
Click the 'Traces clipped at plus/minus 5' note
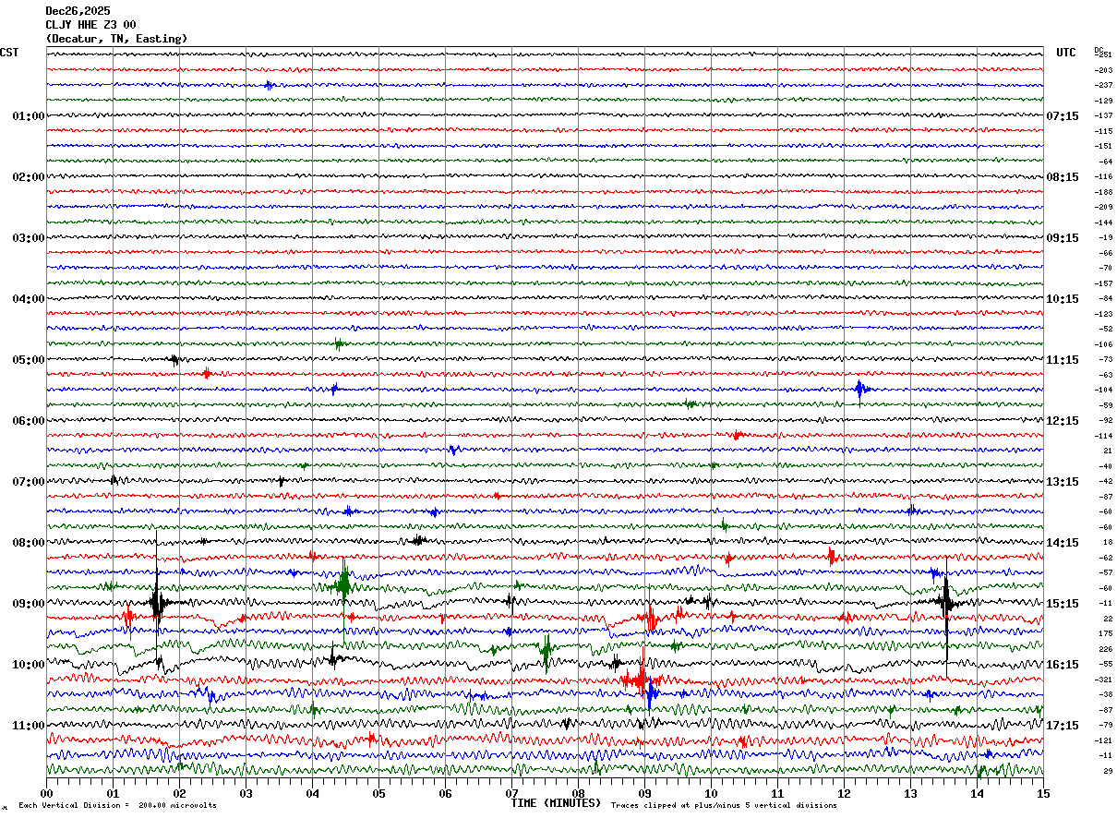pyautogui.click(x=724, y=806)
